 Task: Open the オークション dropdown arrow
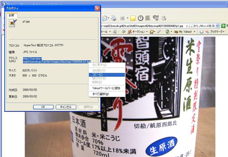point(147,32)
